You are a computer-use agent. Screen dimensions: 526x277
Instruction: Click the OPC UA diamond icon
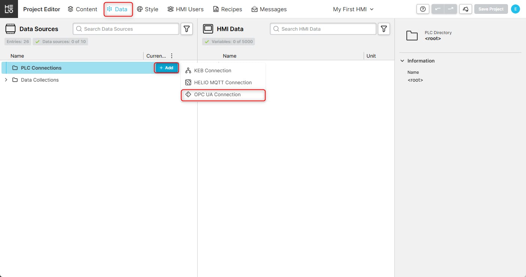(x=188, y=94)
